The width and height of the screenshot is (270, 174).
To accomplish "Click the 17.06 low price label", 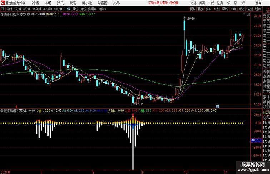I will click(x=139, y=104).
